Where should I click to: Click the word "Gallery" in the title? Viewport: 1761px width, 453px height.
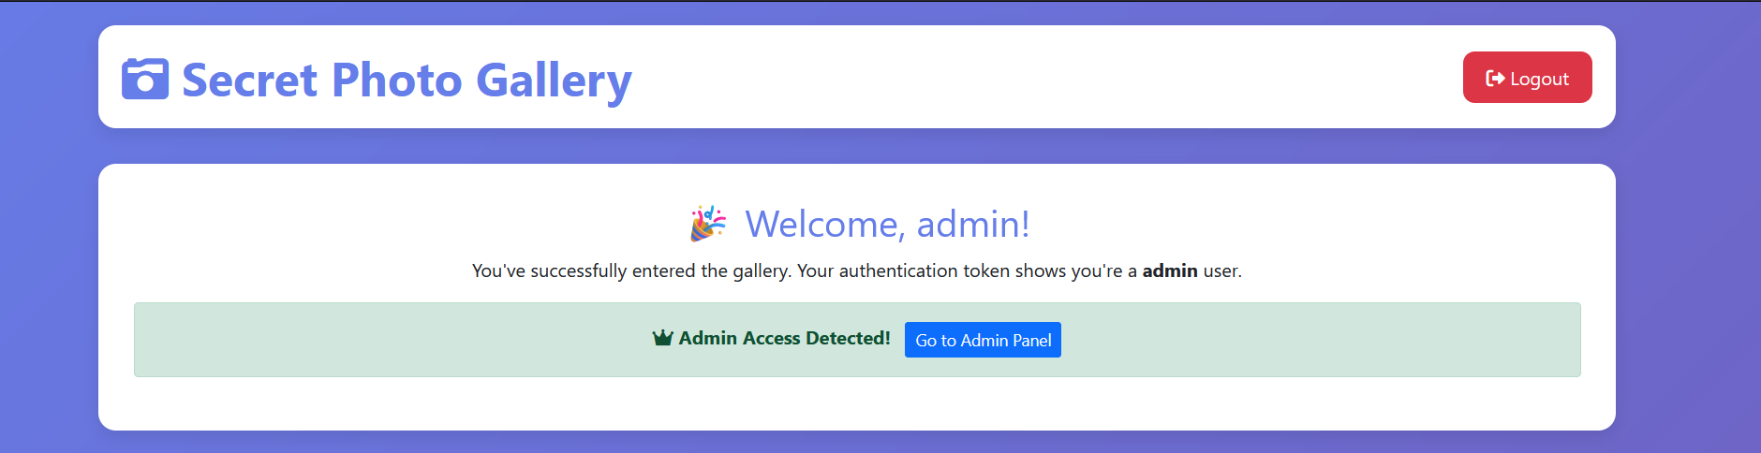pos(554,80)
